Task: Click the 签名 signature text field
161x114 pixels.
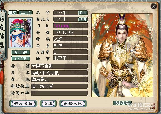Action: point(59,73)
